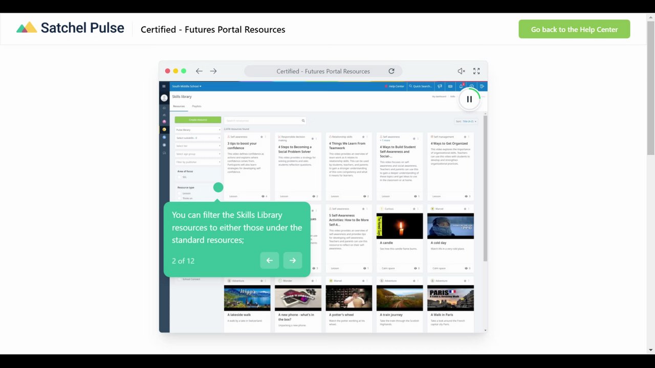Viewport: 655px width, 368px height.
Task: Open '4 Things We Learn From Teamwork' card title
Action: tap(347, 146)
